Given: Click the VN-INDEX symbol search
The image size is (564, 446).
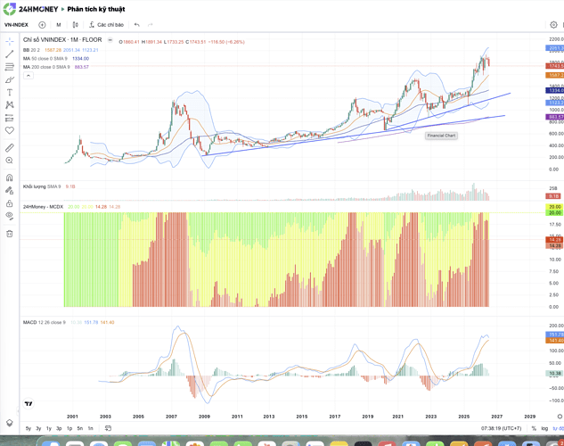Looking at the screenshot, I should 16,25.
